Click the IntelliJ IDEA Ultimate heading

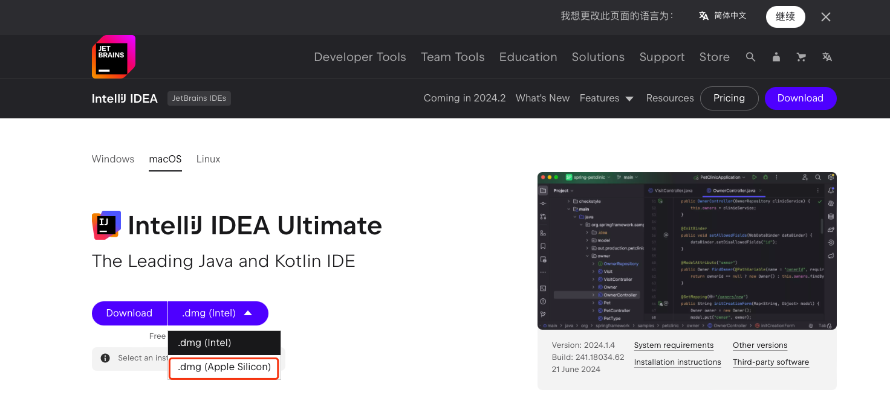(x=255, y=226)
